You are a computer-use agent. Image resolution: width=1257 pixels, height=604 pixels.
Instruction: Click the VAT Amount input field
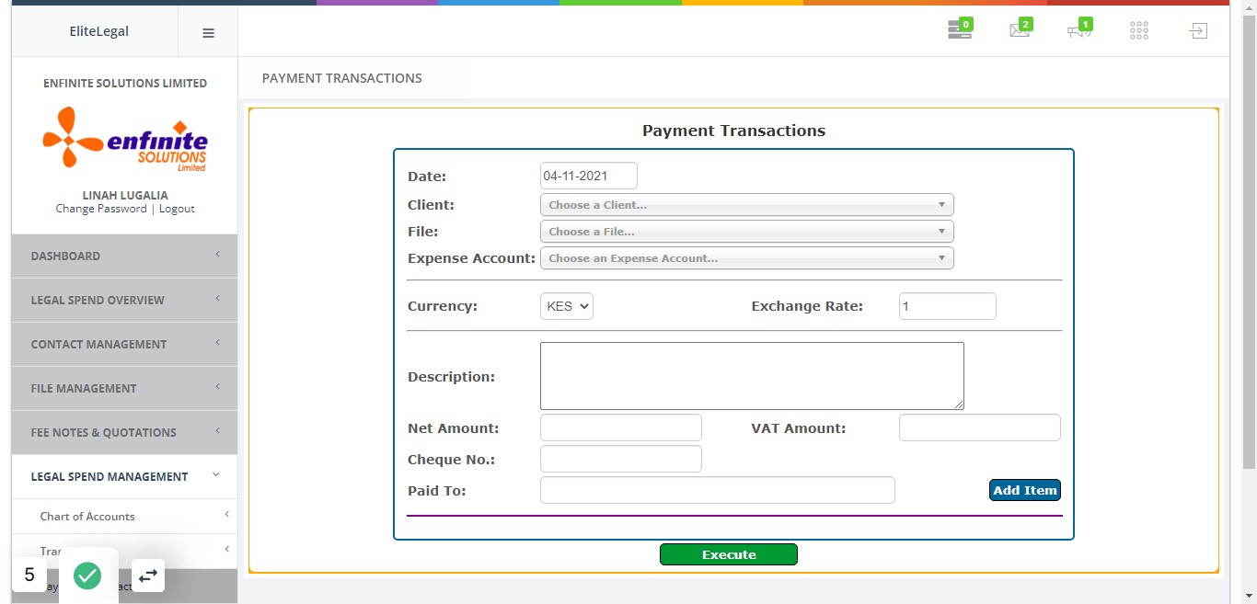click(980, 427)
